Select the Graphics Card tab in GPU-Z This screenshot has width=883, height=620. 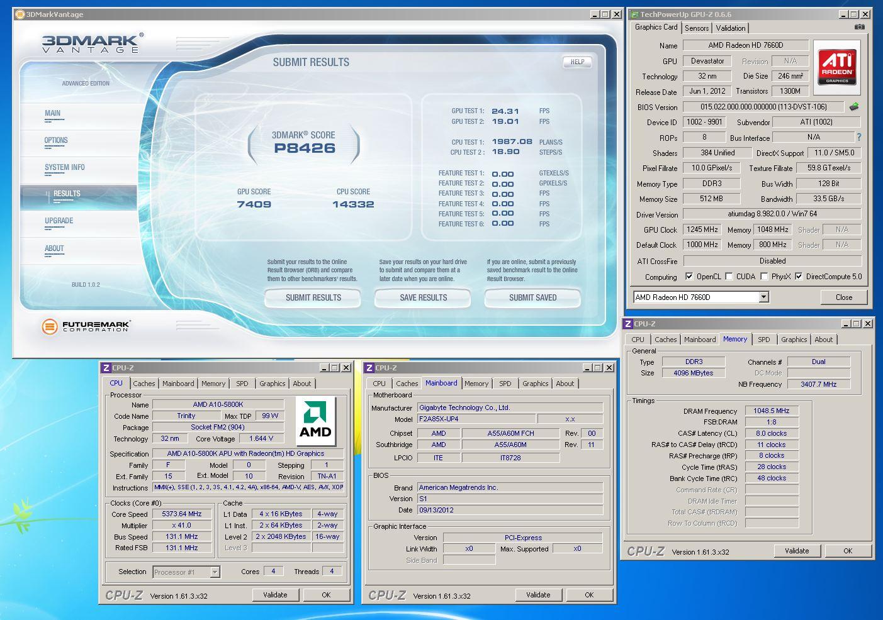[656, 27]
